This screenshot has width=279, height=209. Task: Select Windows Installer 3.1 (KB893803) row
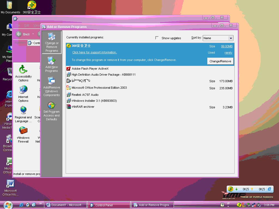tap(150, 101)
